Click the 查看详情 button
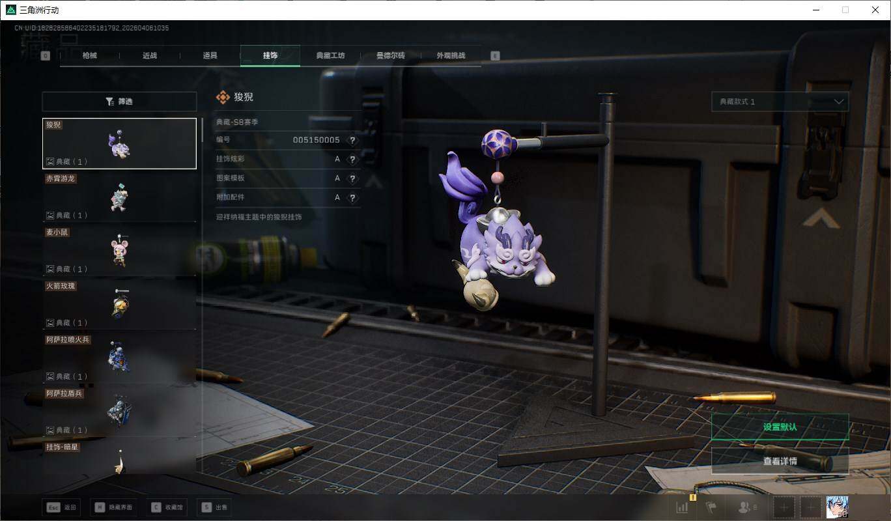Screen dimensions: 891x521 [780, 461]
